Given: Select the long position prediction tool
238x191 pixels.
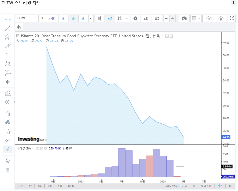Looking at the screenshot, I should (8, 73).
